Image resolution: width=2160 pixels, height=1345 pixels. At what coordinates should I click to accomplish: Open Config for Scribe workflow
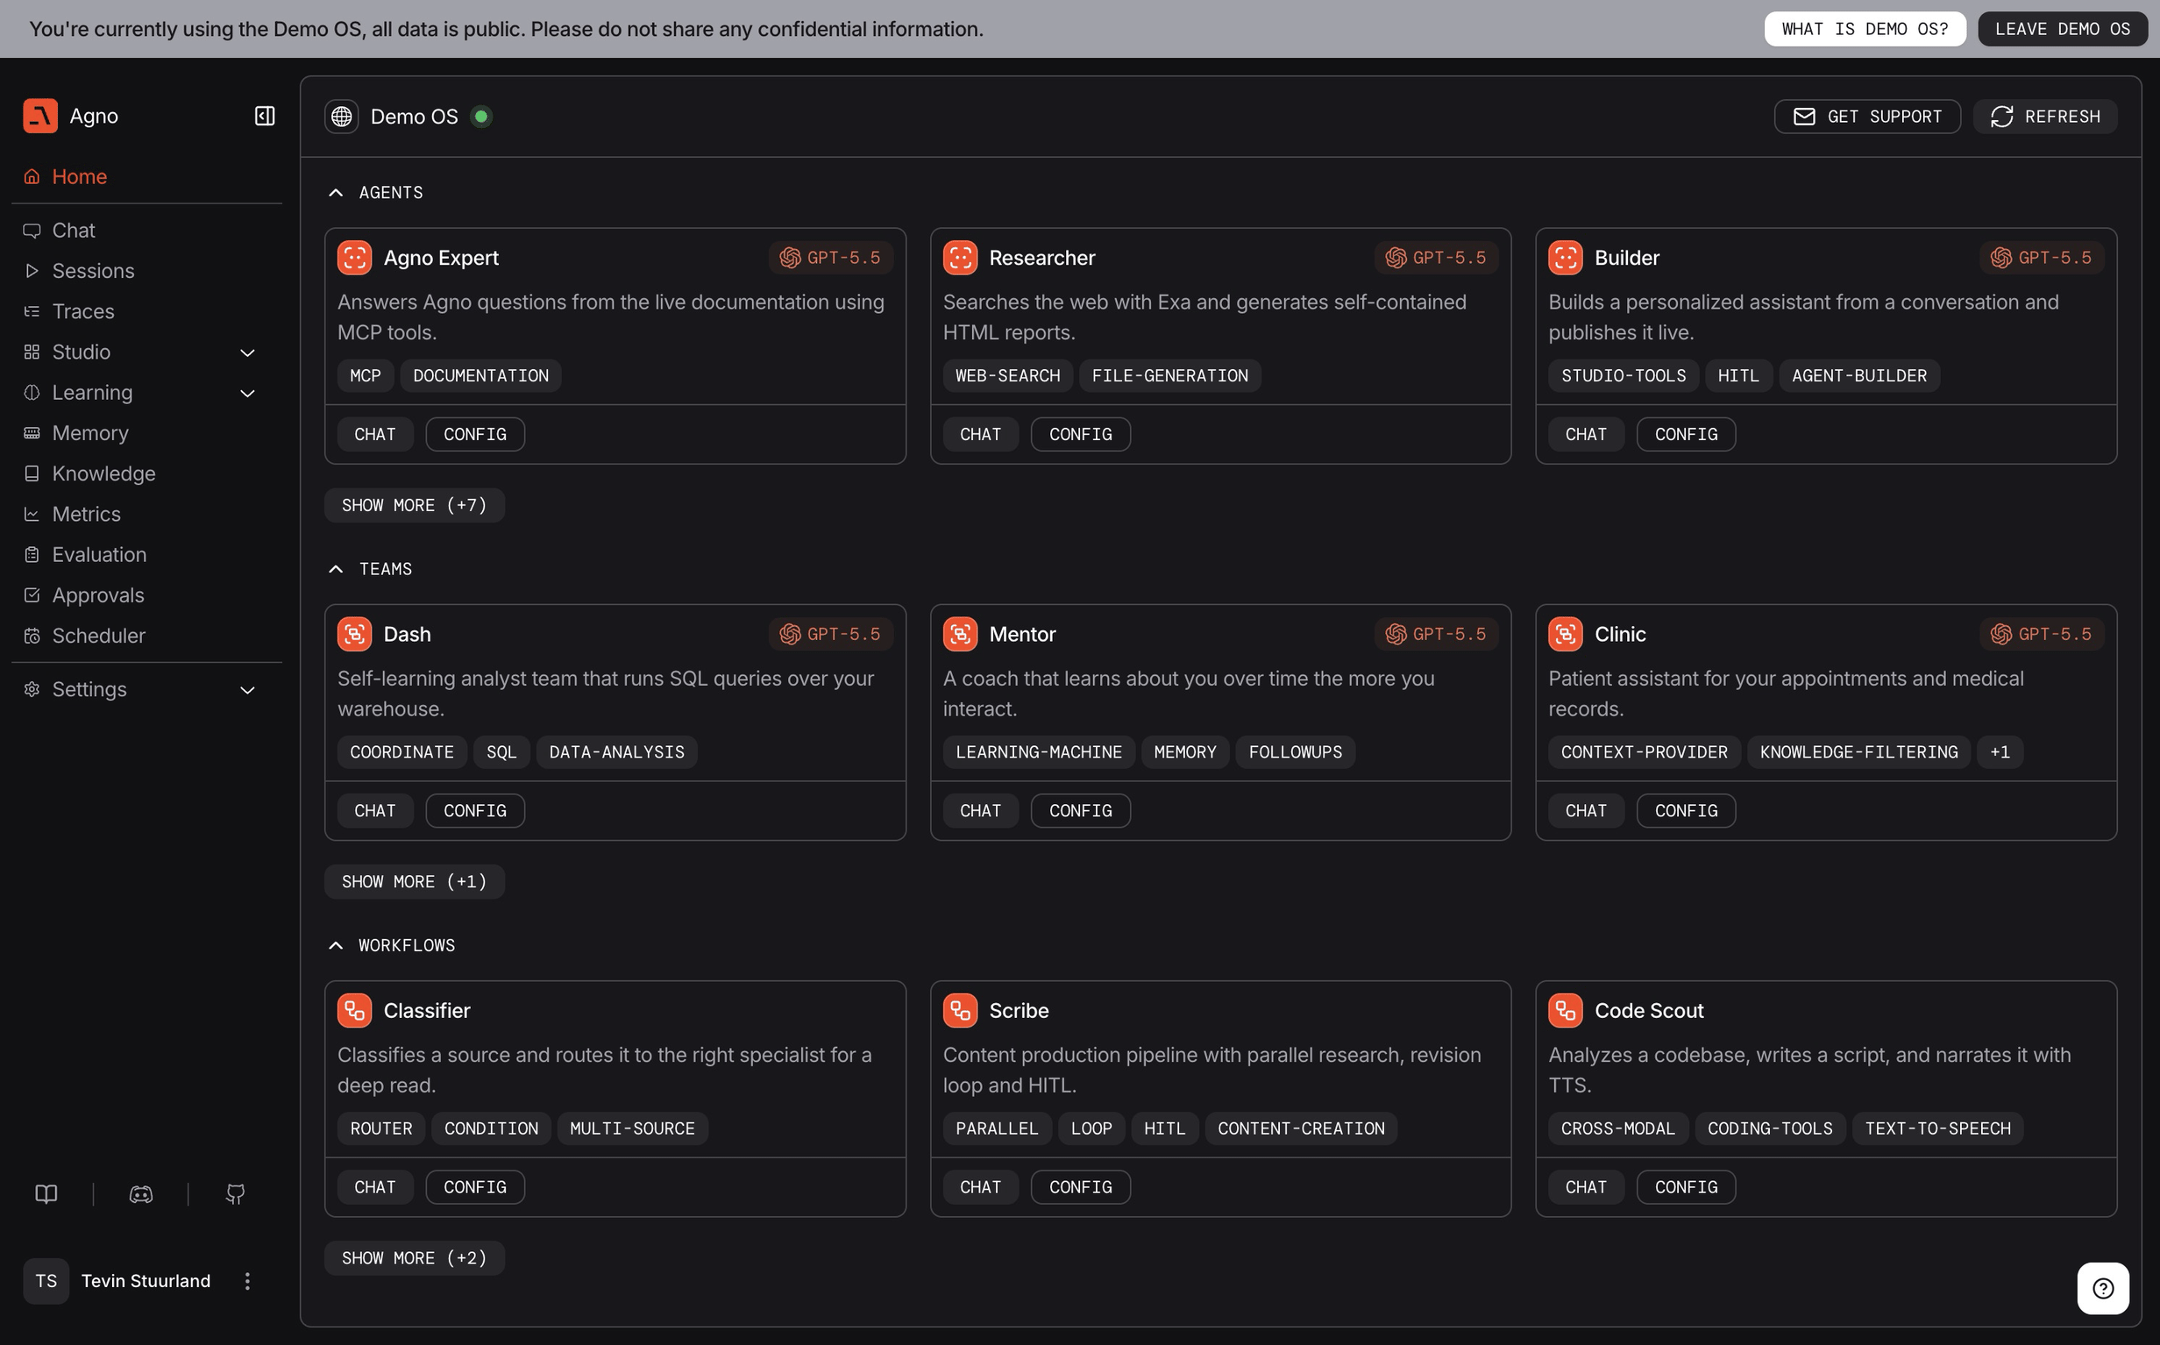(1081, 1186)
